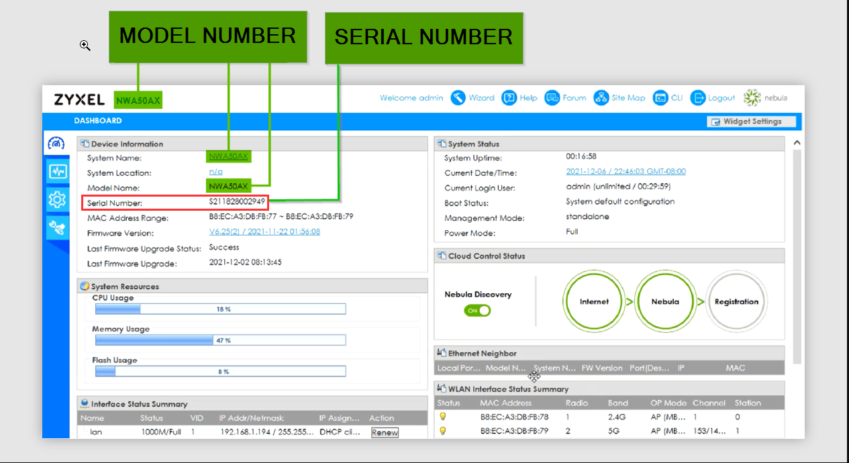Toggle the Nebula Discovery ON switch
Viewport: 849px width, 463px height.
coord(477,311)
